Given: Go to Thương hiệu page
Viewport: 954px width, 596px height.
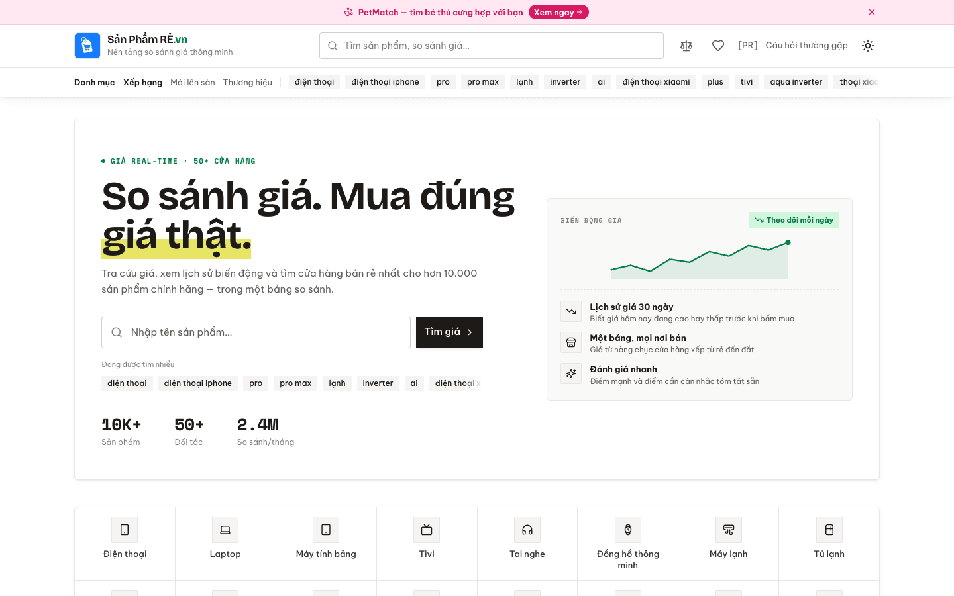Looking at the screenshot, I should pos(248,83).
